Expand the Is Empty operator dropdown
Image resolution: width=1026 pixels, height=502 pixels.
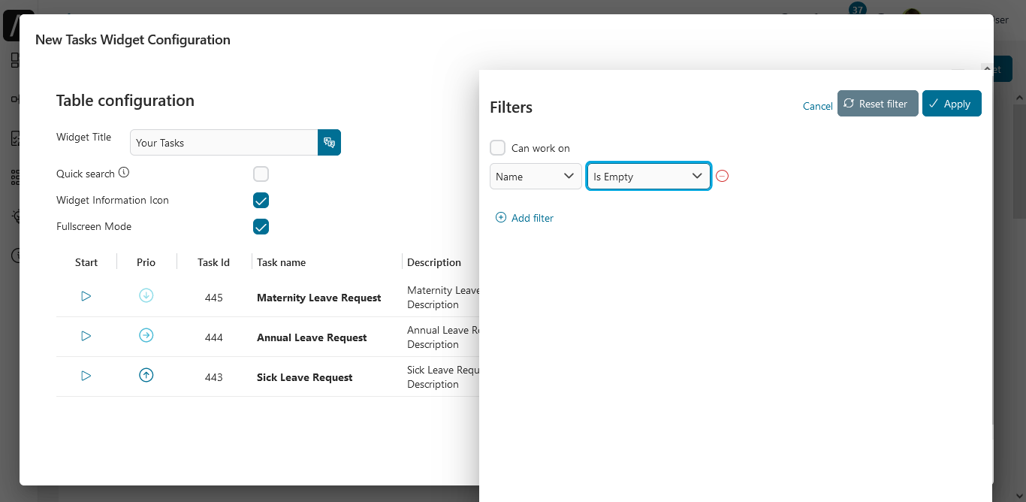648,177
